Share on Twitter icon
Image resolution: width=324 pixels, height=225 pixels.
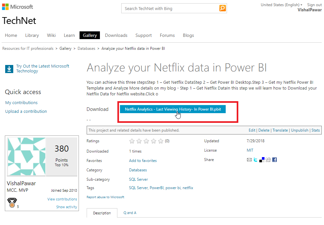point(255,160)
